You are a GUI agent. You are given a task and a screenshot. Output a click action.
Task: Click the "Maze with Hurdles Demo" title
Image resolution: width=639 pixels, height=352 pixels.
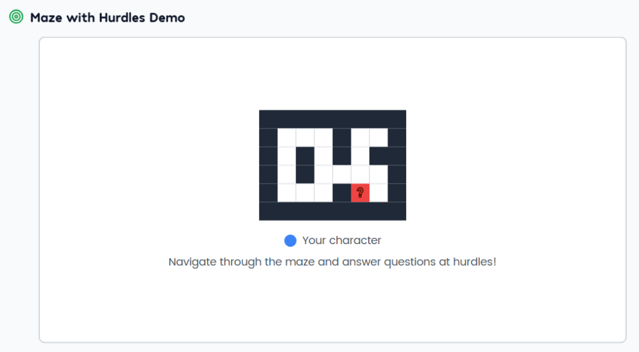107,17
